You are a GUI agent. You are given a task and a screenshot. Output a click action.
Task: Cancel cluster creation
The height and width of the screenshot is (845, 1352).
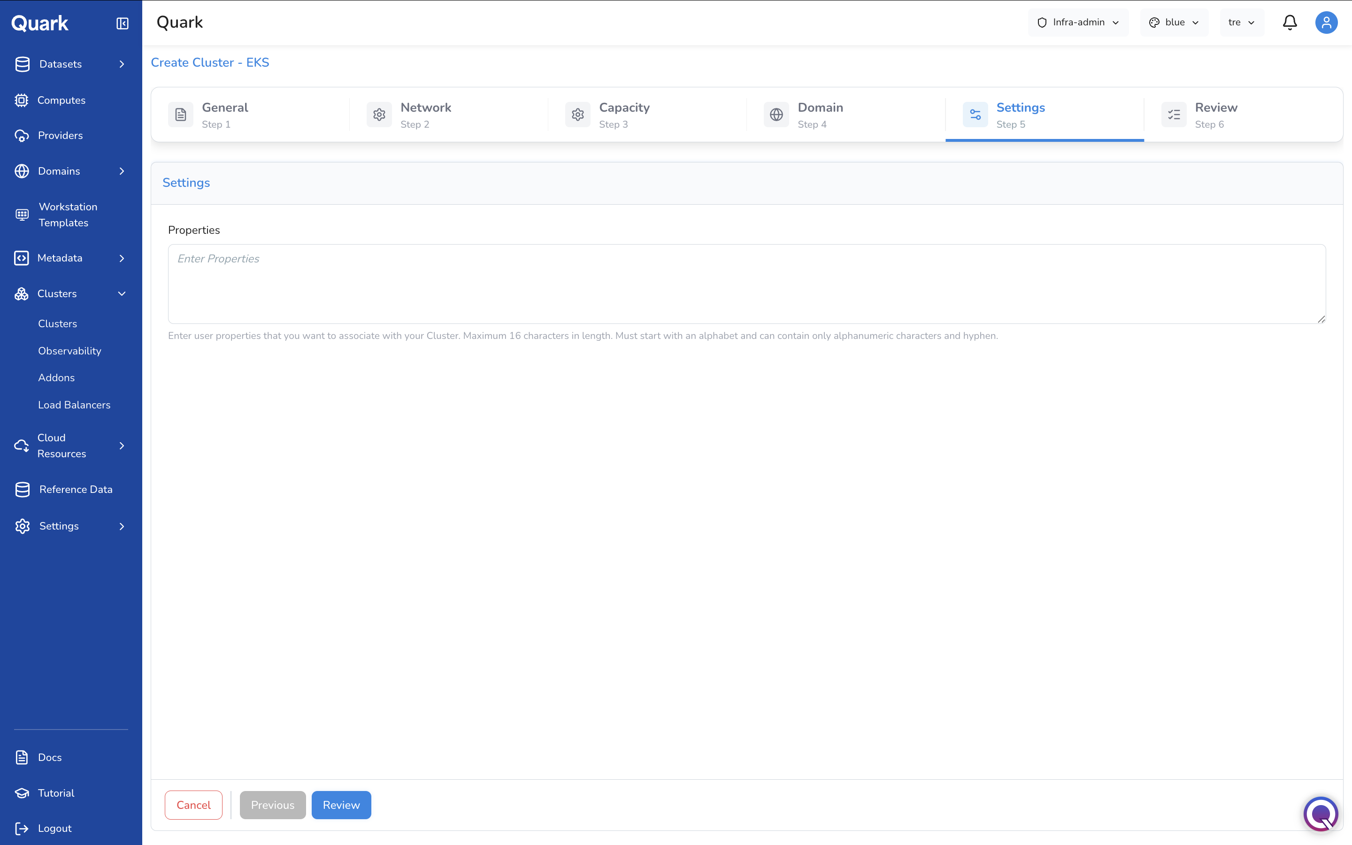(193, 805)
